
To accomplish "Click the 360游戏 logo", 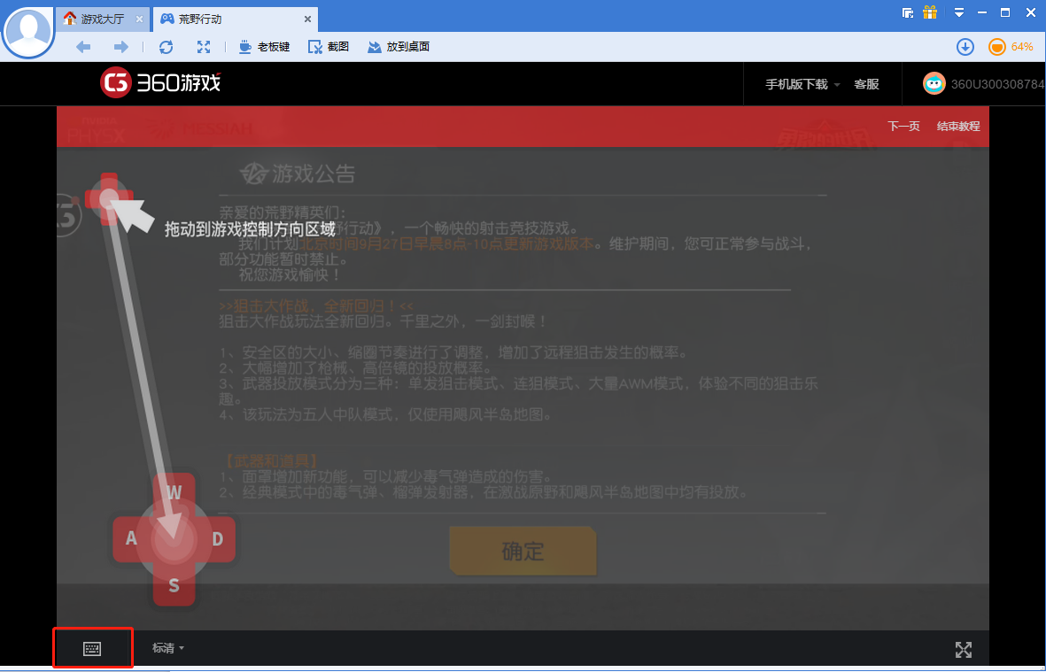I will tap(160, 83).
